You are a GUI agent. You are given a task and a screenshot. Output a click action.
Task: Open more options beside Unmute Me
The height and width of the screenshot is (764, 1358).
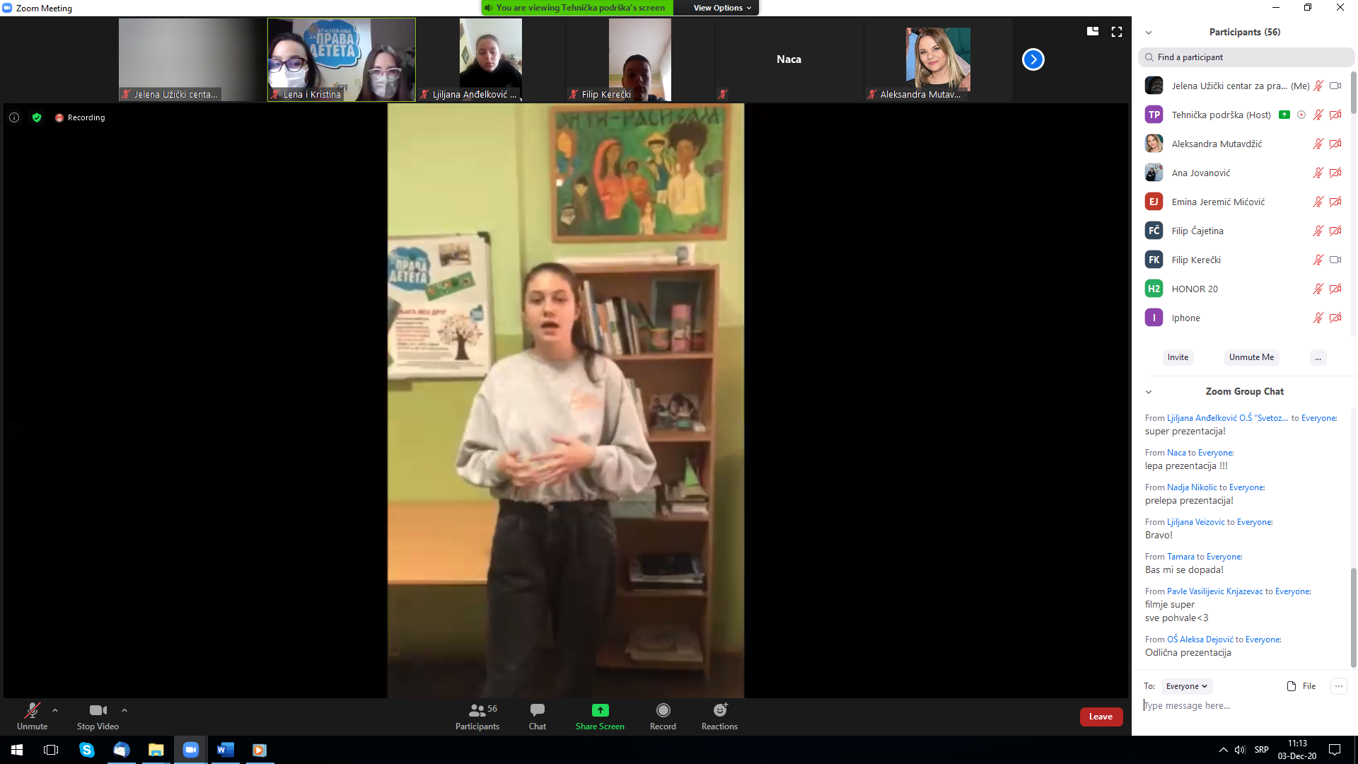1318,358
